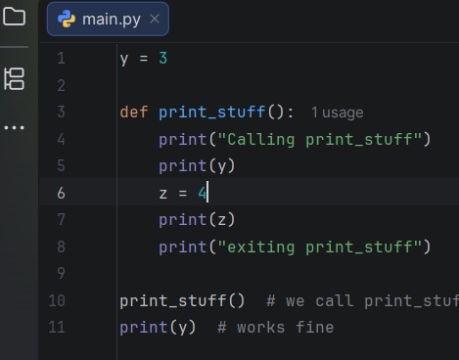
Task: Click the '1 usage' inlay hint
Action: 337,112
